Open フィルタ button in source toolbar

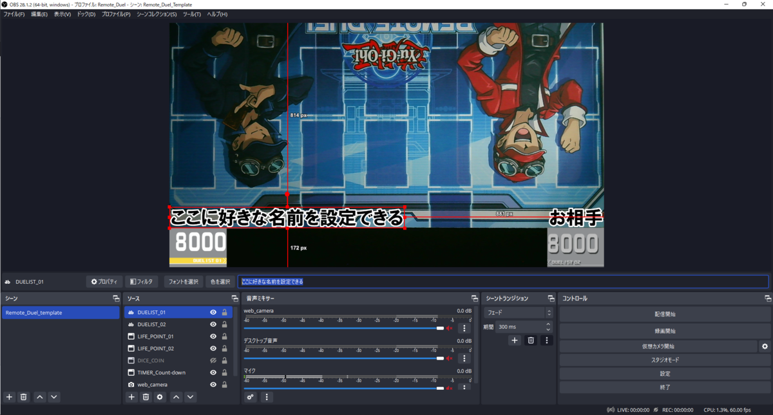tap(141, 282)
